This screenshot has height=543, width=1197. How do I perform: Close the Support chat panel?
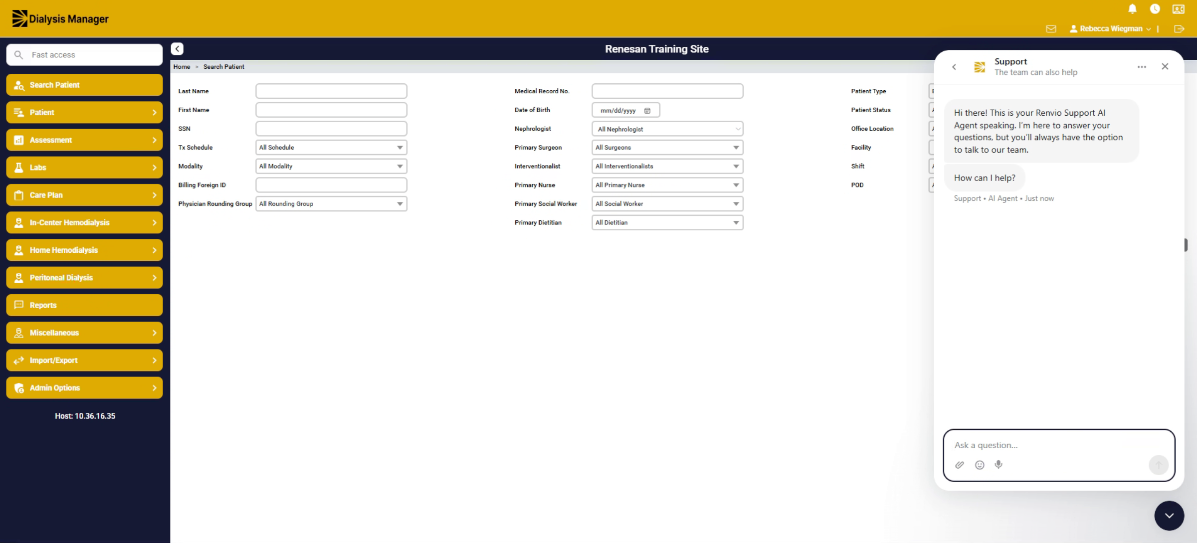click(1165, 66)
